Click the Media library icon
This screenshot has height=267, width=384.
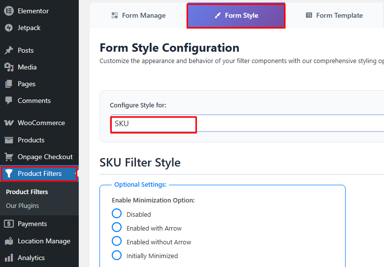pos(9,67)
